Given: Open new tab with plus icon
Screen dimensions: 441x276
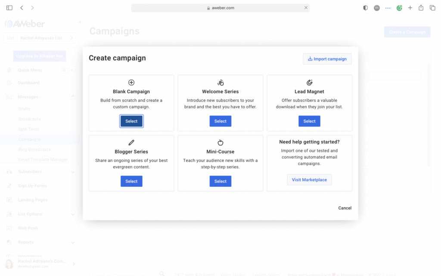Looking at the screenshot, I should (x=410, y=8).
